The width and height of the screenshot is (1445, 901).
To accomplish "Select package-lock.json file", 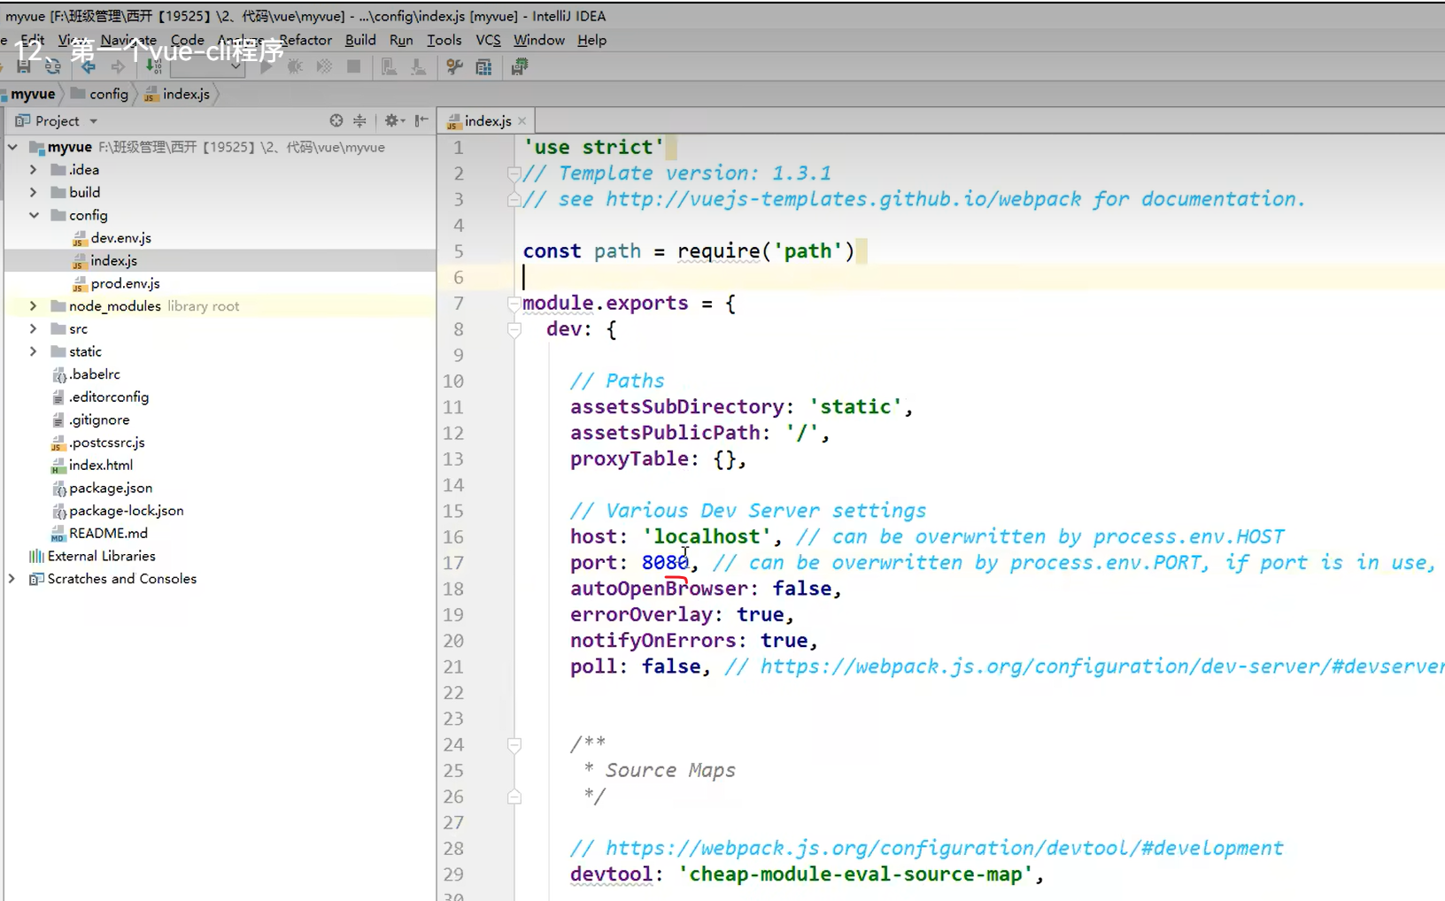I will click(126, 510).
